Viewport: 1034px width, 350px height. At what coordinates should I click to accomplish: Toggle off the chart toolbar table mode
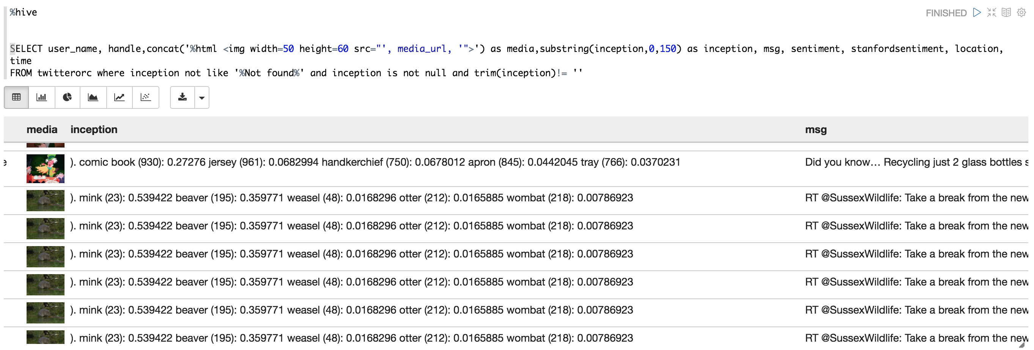[x=16, y=97]
